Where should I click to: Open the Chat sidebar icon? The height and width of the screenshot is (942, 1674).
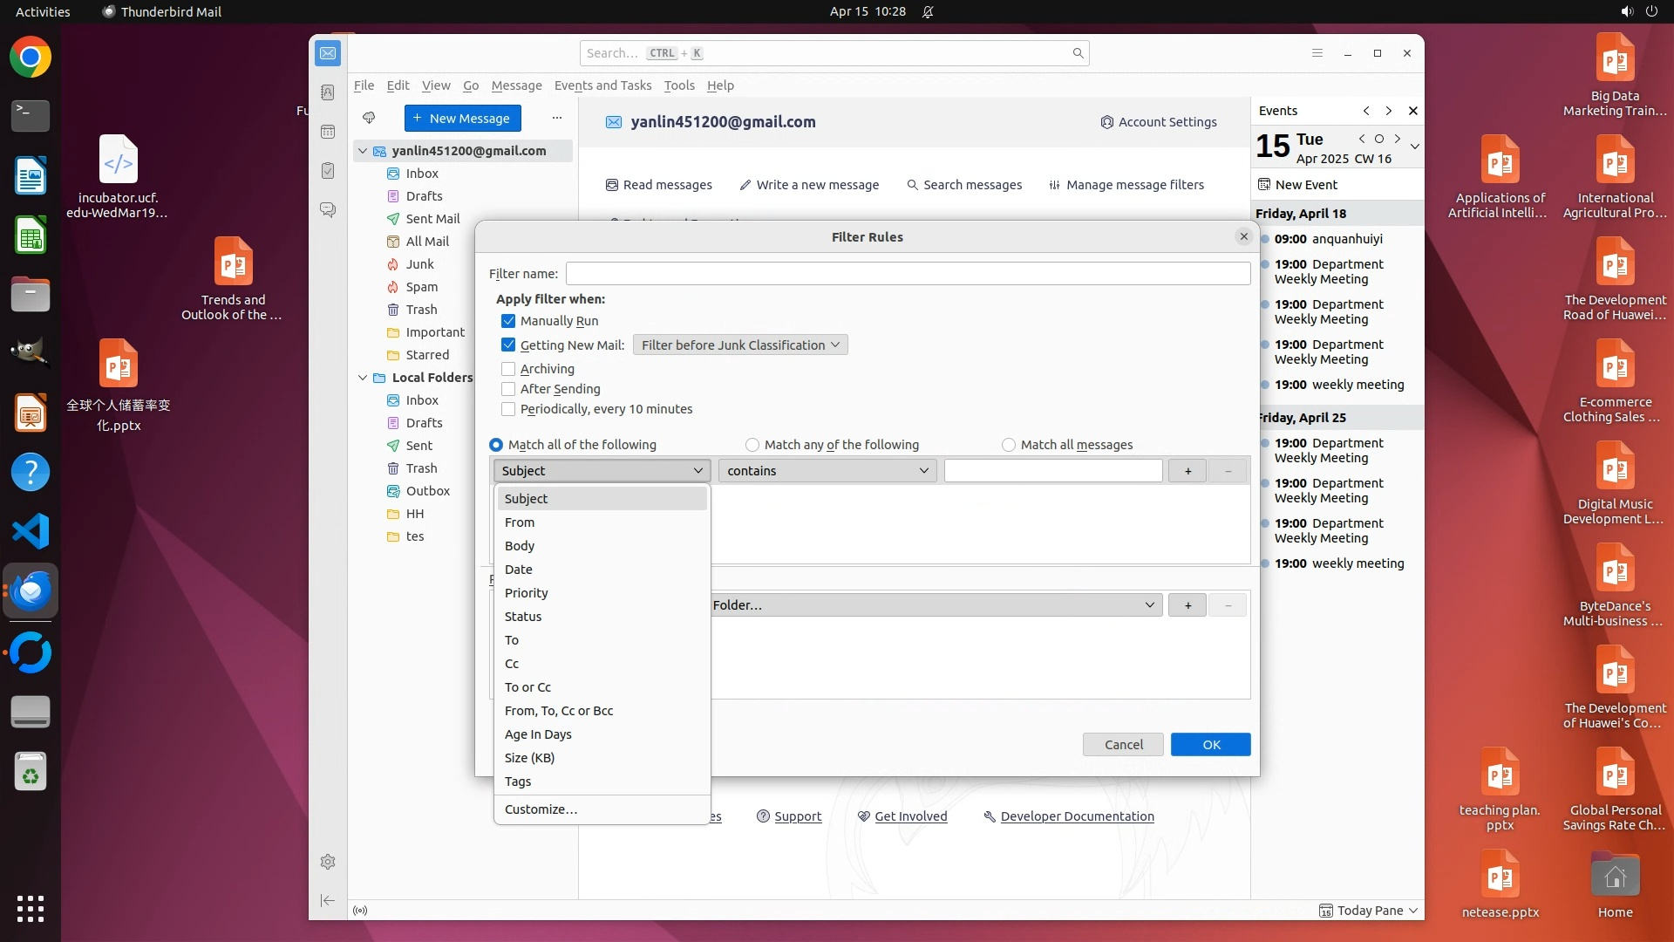[x=328, y=210]
